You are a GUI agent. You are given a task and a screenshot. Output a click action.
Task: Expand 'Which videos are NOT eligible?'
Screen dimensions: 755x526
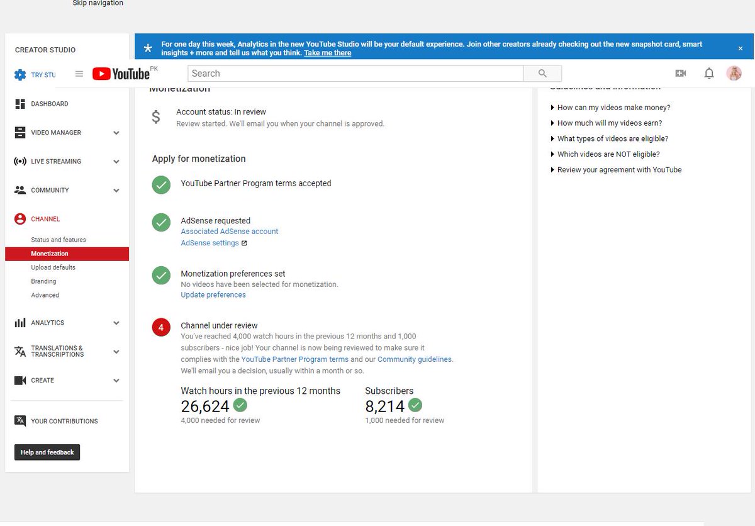[605, 154]
